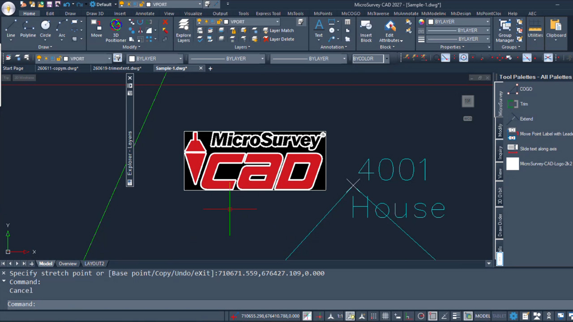Select the Circle tool
The height and width of the screenshot is (322, 573).
[45, 30]
